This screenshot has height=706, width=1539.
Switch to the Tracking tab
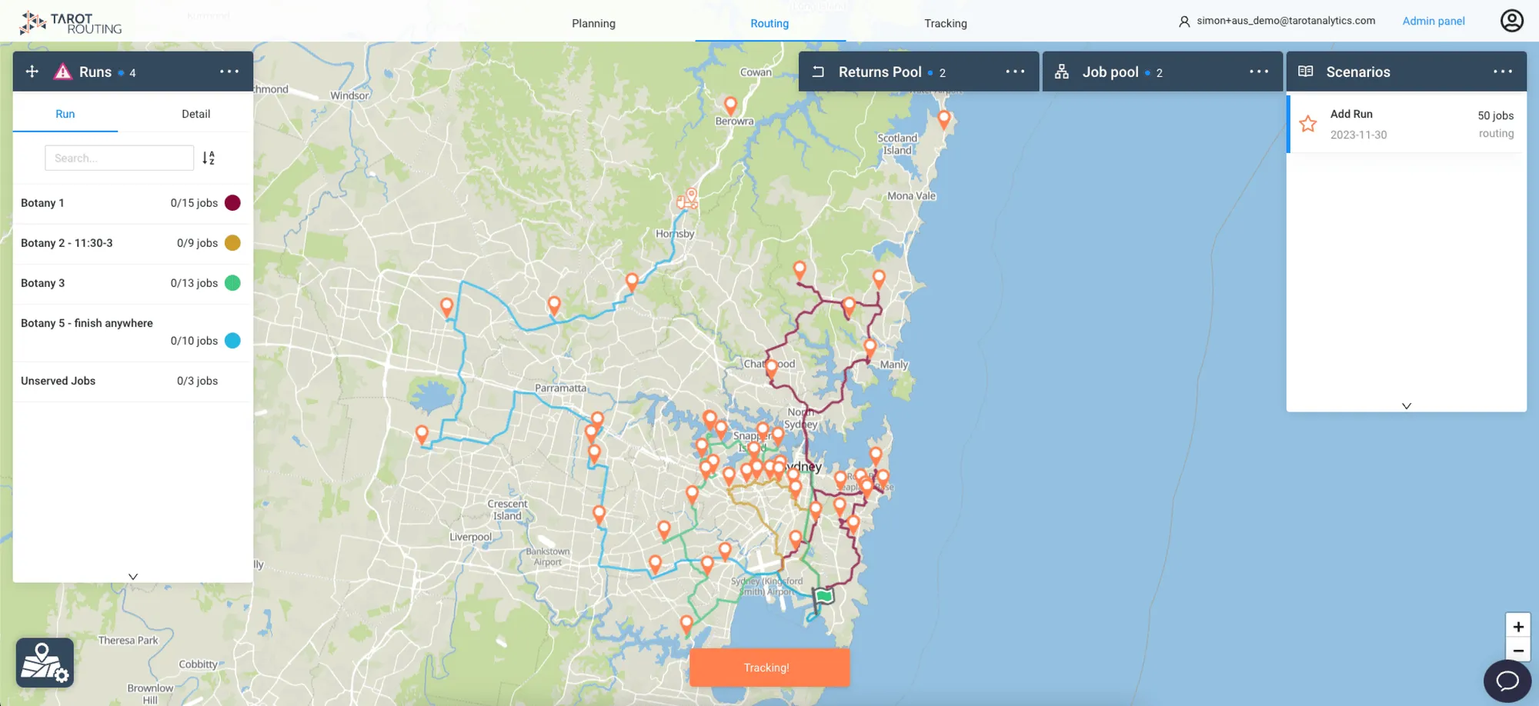point(945,23)
